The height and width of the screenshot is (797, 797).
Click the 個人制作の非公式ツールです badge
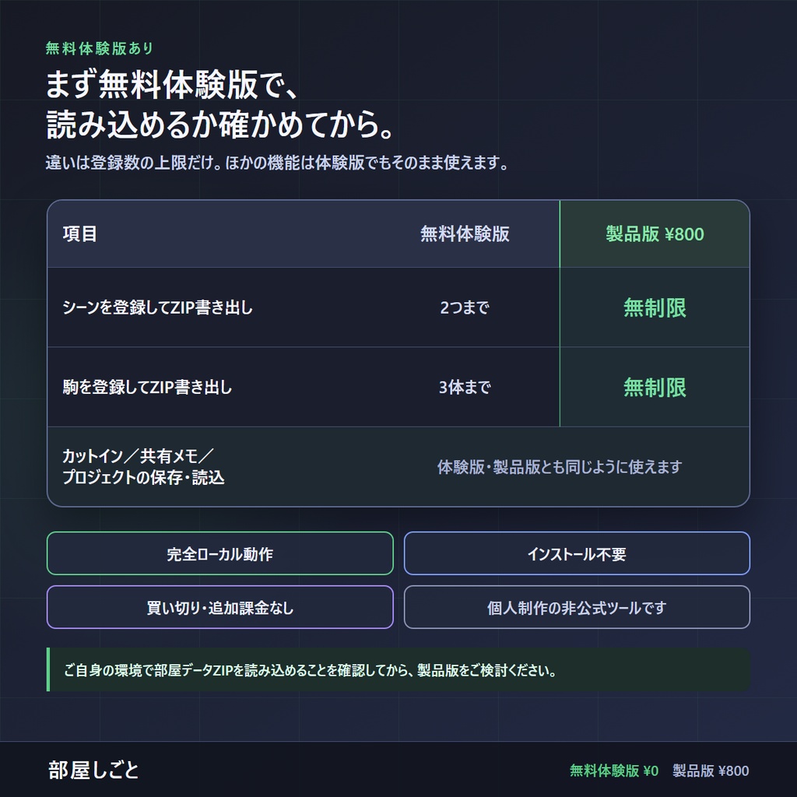click(x=577, y=607)
